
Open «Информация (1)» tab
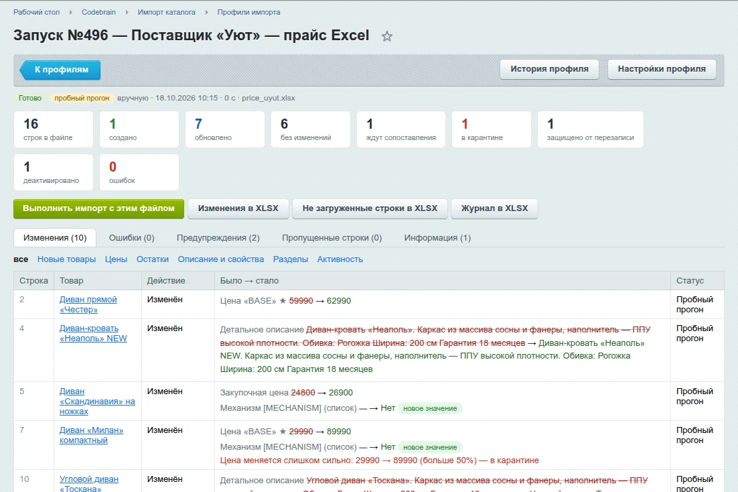tap(437, 238)
